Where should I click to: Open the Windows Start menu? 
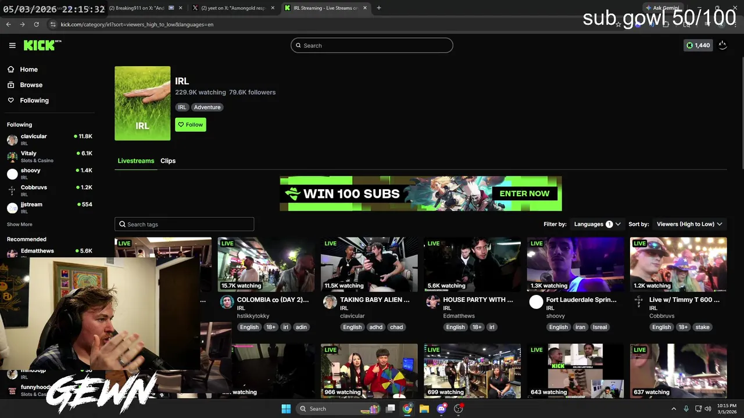286,409
